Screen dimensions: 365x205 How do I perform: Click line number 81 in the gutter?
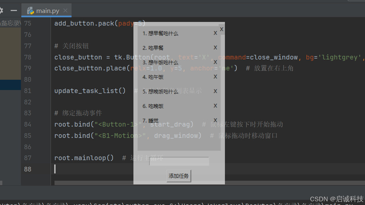pyautogui.click(x=28, y=91)
